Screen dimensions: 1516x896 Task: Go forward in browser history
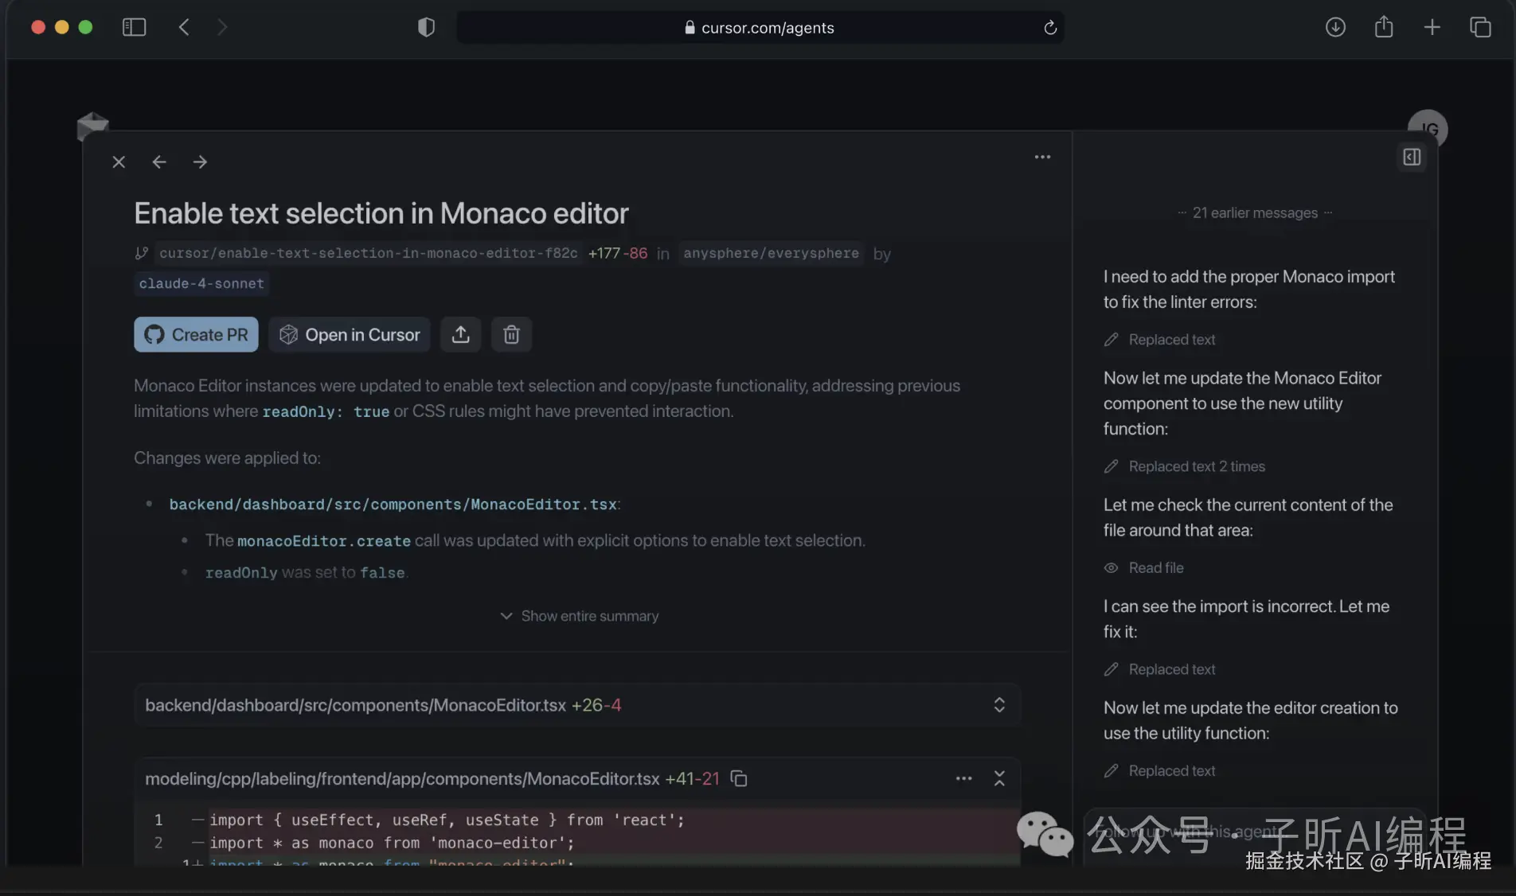point(222,27)
